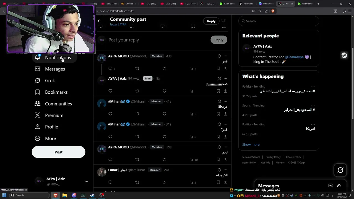Bookmark the AYPA MOOD 43s post

[x=218, y=69]
